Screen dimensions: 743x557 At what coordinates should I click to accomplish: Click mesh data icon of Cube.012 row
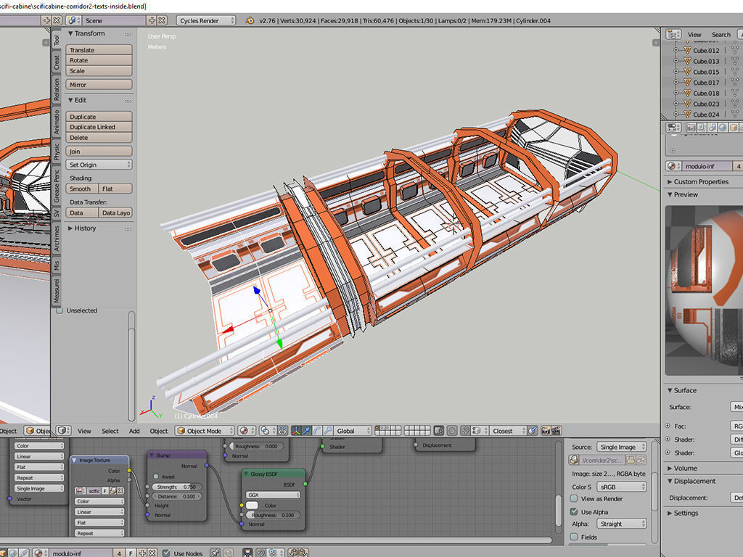click(x=734, y=50)
